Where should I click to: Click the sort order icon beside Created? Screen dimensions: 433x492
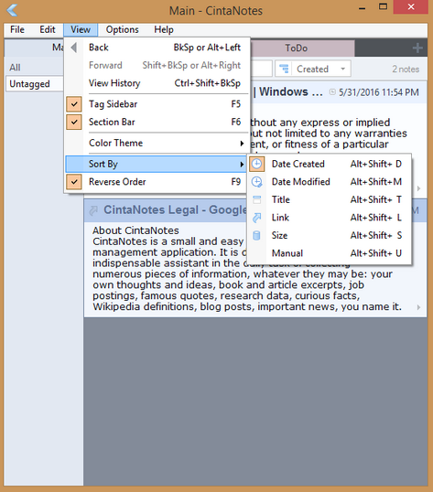(284, 69)
